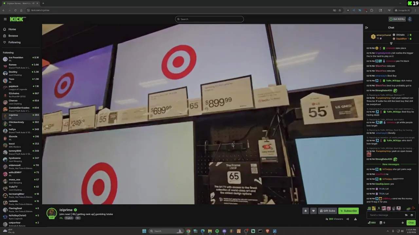419x235 pixels.
Task: Open user profile avatar menu
Action: click(410, 19)
